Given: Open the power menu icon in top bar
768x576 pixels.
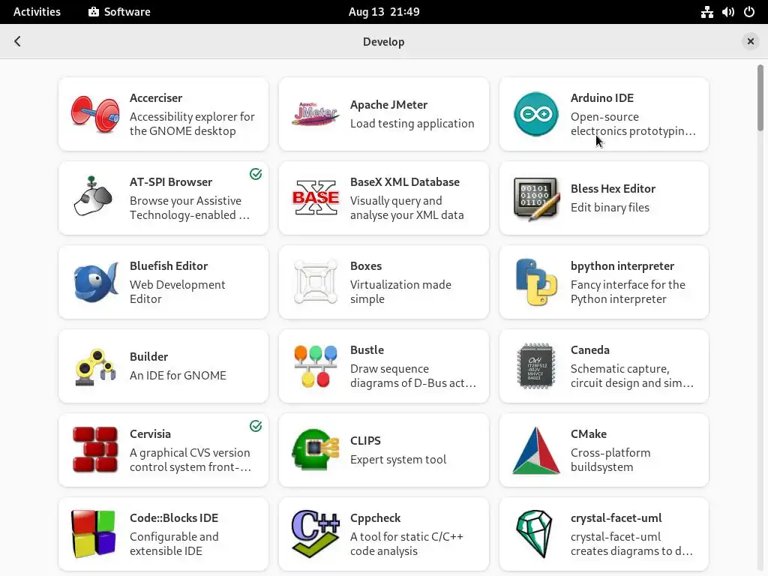Looking at the screenshot, I should (x=749, y=12).
